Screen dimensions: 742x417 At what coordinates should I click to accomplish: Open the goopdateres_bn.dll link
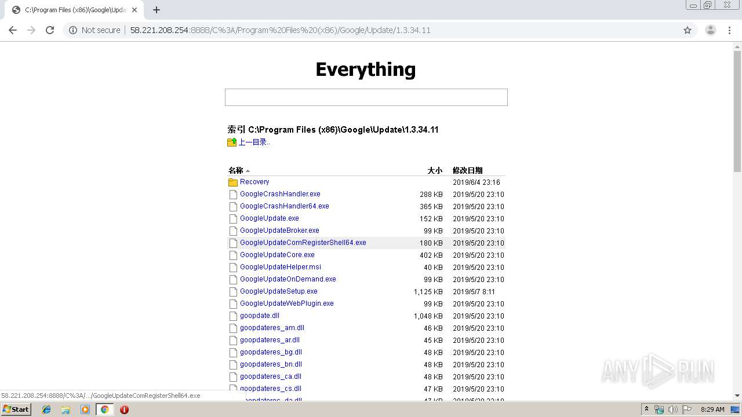pyautogui.click(x=271, y=364)
